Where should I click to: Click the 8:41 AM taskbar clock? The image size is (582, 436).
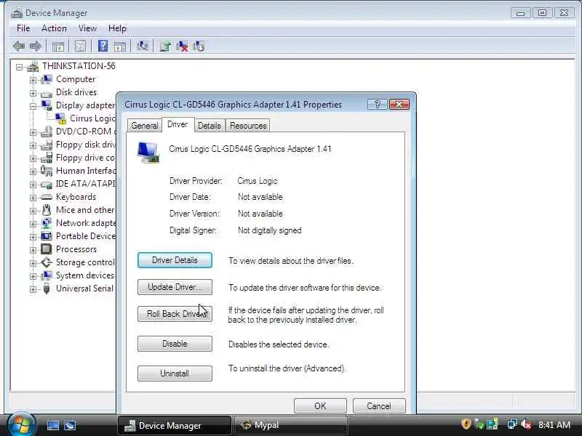point(554,424)
